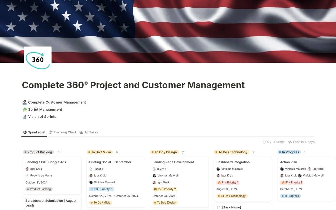Click Vinícius Maioralli's avatar on Dashboard Integration
This screenshot has width=336, height=210.
pos(218,169)
